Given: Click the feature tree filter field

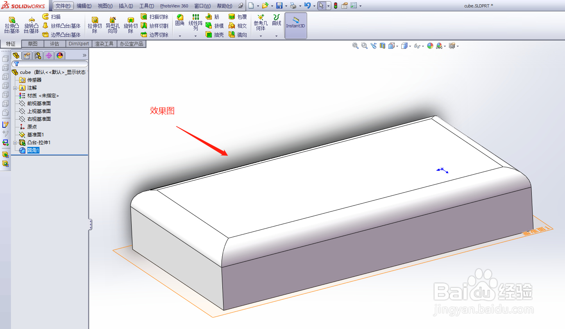Looking at the screenshot, I should click(x=50, y=64).
